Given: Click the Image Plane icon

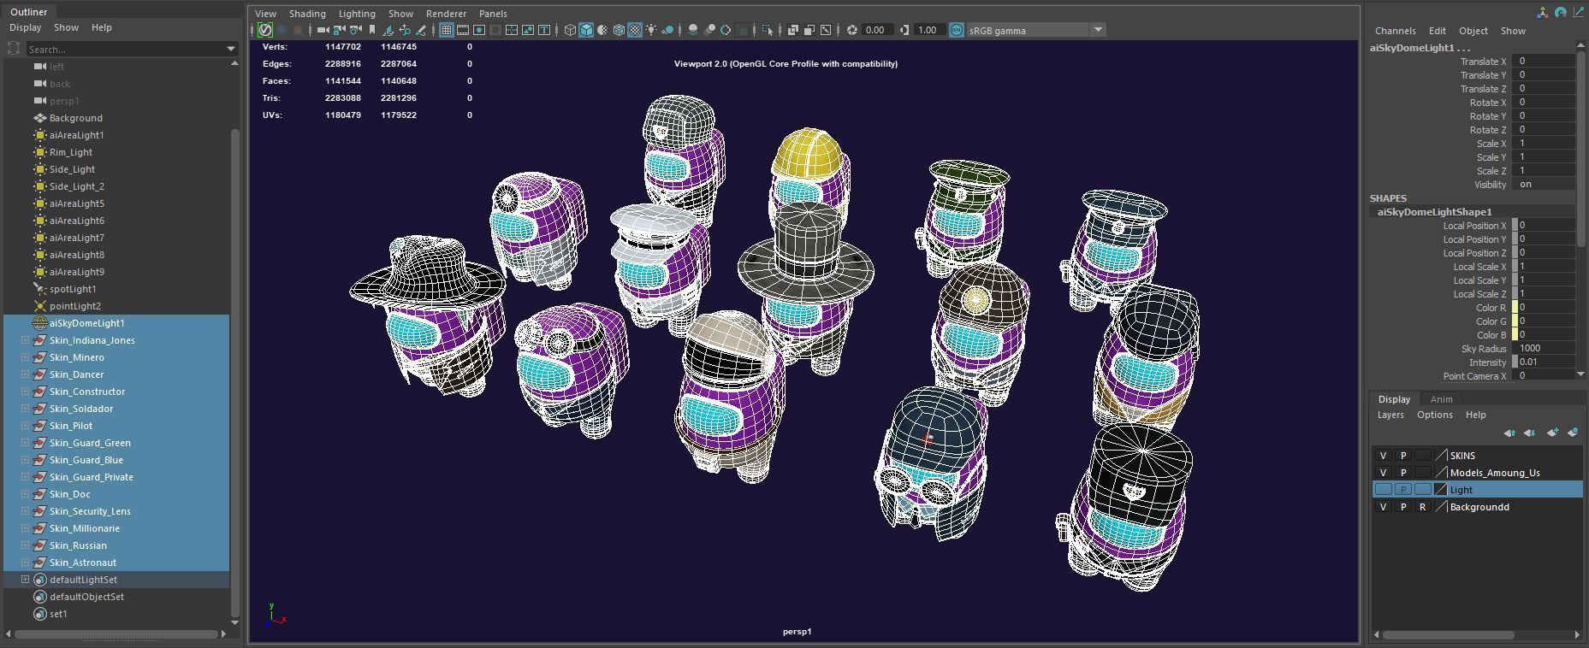Looking at the screenshot, I should click(388, 30).
